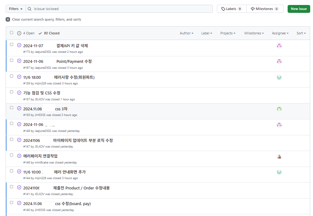
Task: Click the clear search X icon
Action: tap(8, 19)
